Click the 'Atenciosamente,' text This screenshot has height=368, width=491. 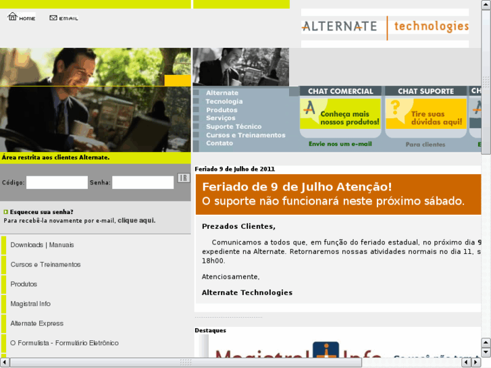tap(231, 277)
